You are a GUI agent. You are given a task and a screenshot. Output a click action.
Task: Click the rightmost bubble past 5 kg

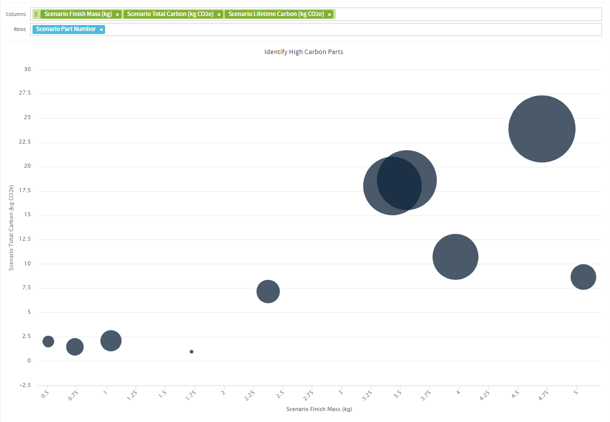(583, 277)
